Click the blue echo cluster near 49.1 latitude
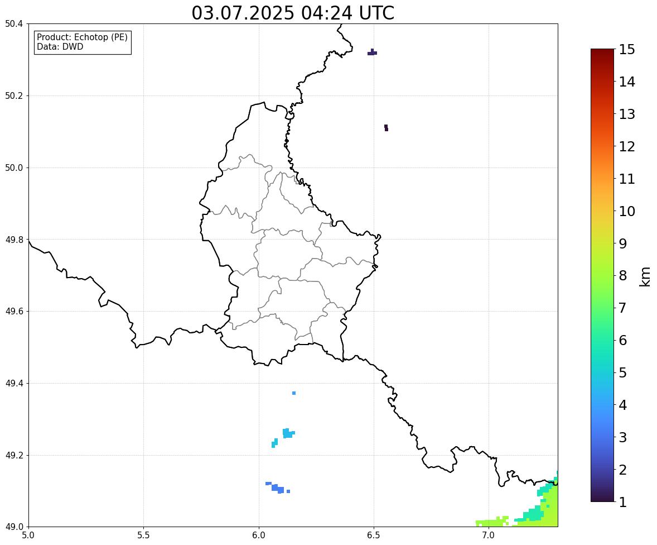This screenshot has height=545, width=657. (x=277, y=487)
